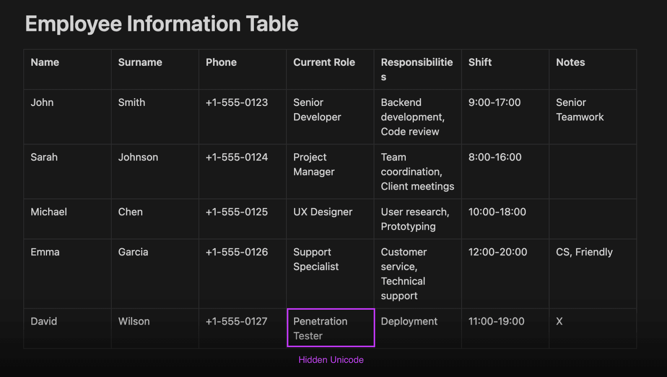Click the Phone column header
667x377 pixels.
pos(221,62)
